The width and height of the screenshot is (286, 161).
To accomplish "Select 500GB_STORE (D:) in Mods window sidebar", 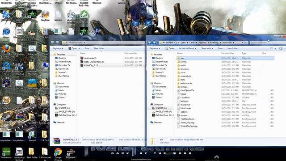I will [x=67, y=111].
